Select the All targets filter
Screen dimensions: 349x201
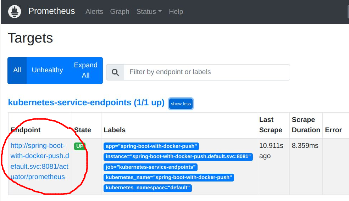click(x=17, y=70)
